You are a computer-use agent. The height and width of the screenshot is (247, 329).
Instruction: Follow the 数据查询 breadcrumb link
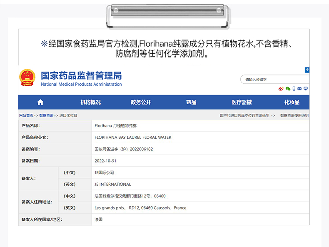coord(46,115)
